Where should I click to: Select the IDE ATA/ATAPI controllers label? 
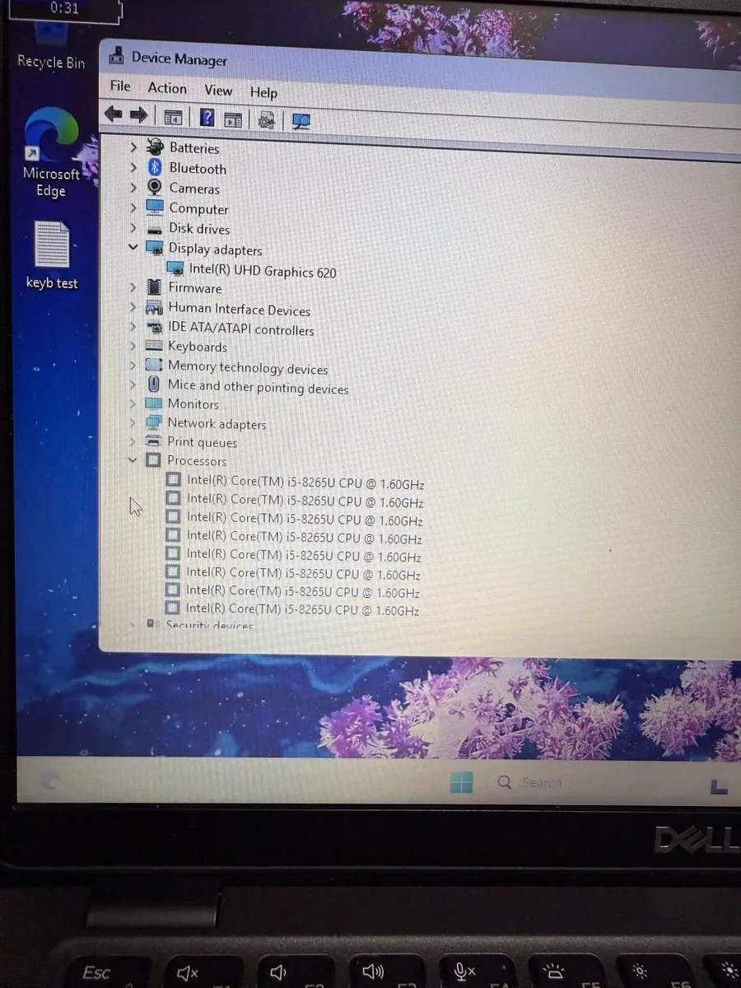pyautogui.click(x=241, y=329)
